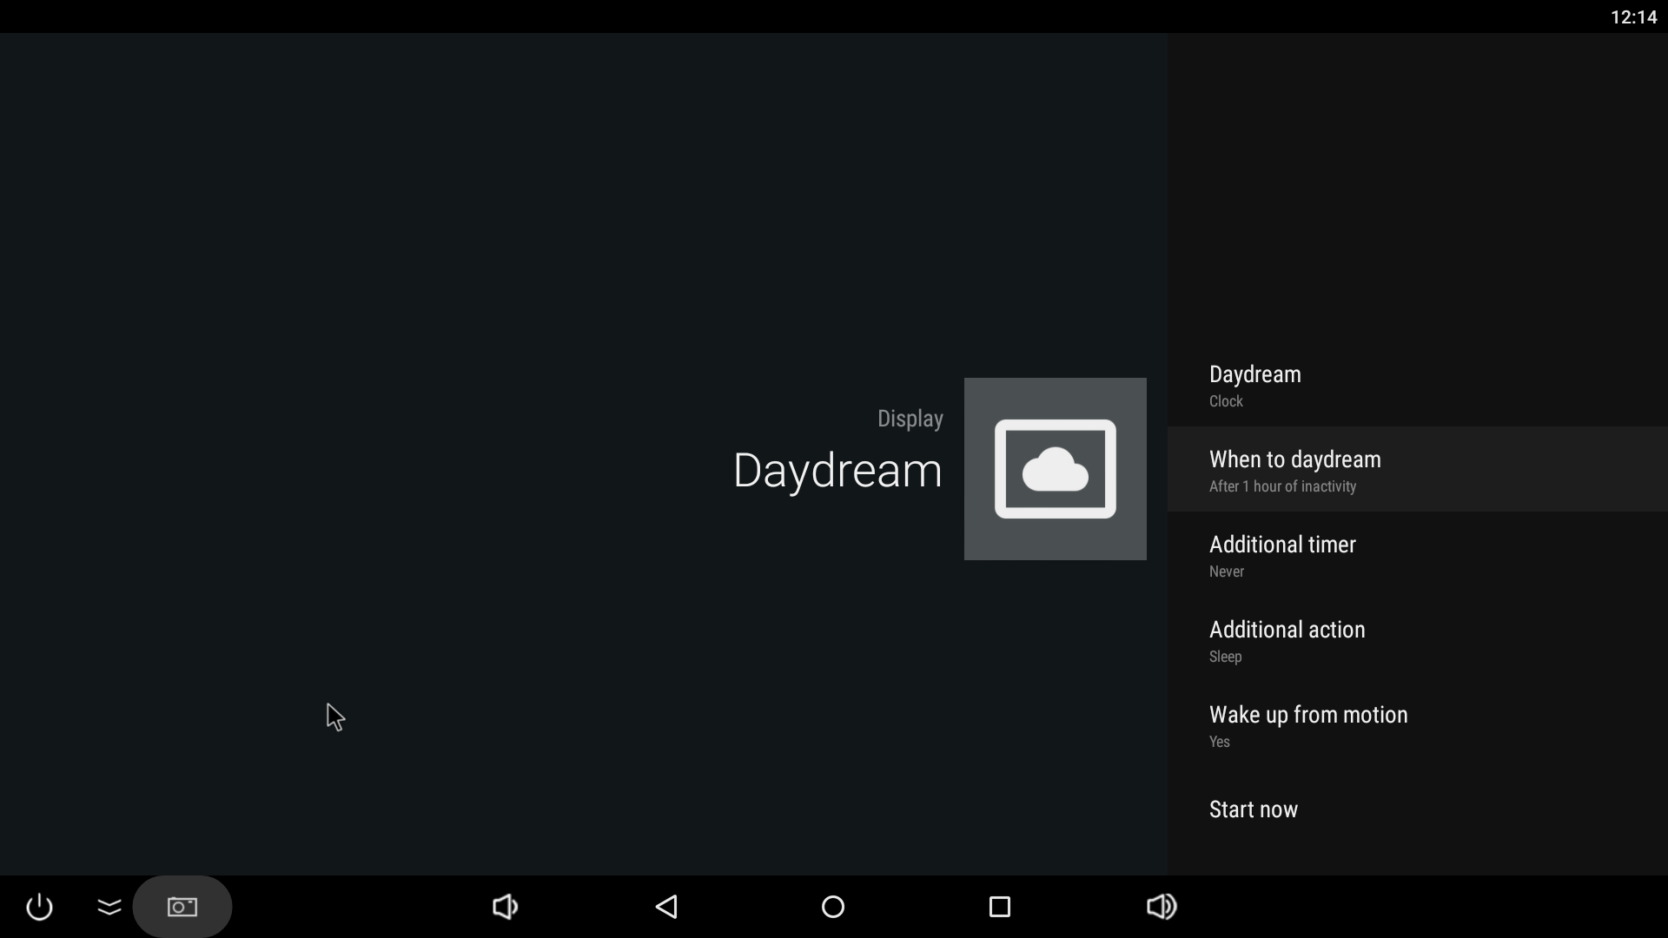1668x938 pixels.
Task: Go back using the triangle back icon
Action: click(666, 907)
